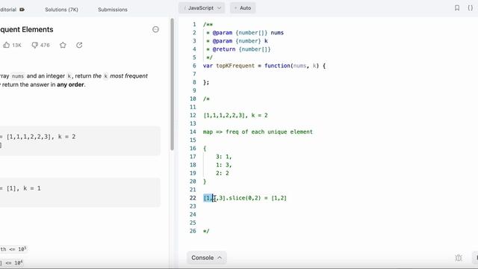Click the '[1,1,1,2,2,3], k = 2' comment on line 12

pos(236,115)
